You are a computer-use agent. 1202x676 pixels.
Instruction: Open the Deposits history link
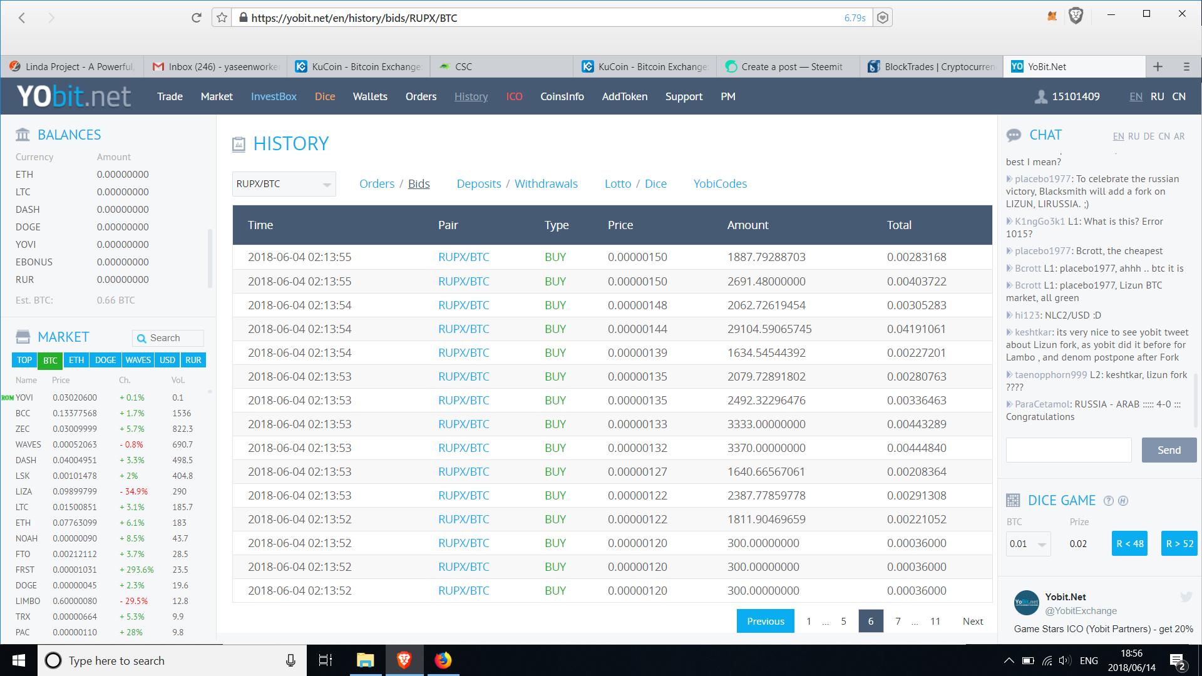(479, 184)
